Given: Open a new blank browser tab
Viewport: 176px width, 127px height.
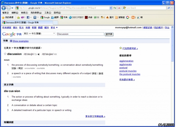Looking at the screenshot, I should click(56, 23).
